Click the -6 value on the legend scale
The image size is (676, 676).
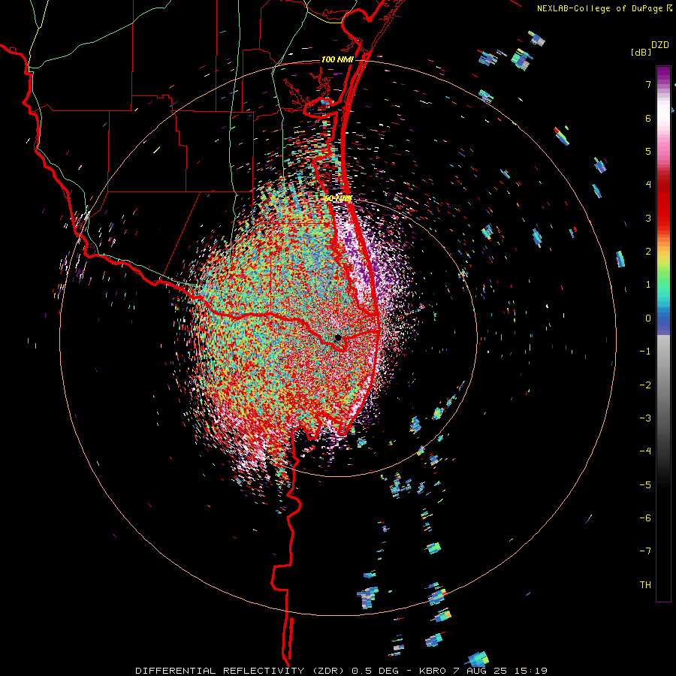point(645,518)
